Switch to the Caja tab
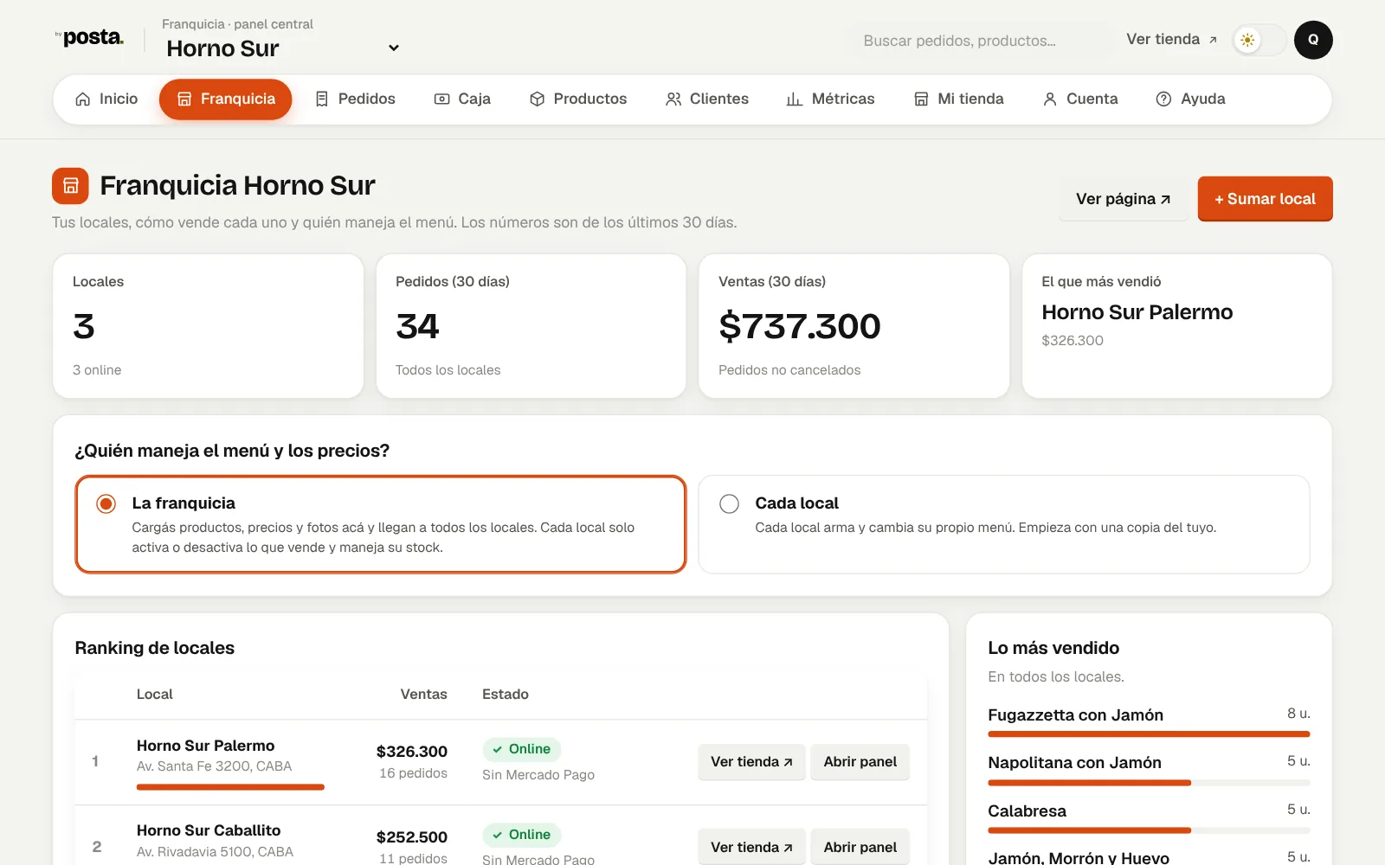Image resolution: width=1385 pixels, height=865 pixels. pyautogui.click(x=462, y=99)
